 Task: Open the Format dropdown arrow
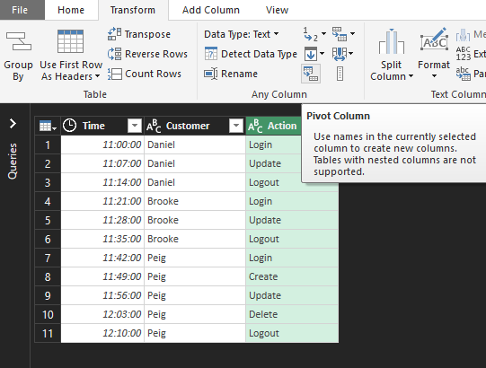(x=434, y=76)
